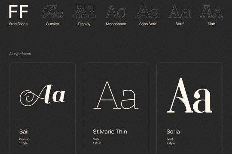Open the St Marie Thin preview specimen
This screenshot has height=154, width=232.
click(x=116, y=95)
